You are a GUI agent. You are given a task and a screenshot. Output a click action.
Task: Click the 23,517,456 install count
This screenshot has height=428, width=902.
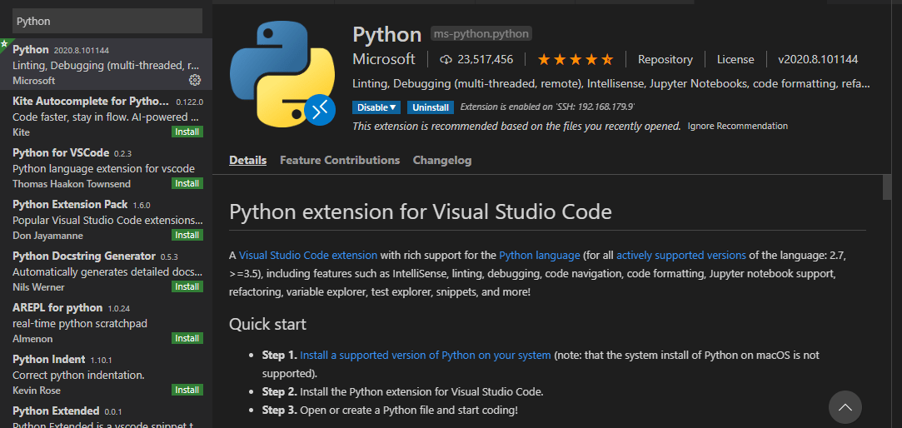point(485,59)
